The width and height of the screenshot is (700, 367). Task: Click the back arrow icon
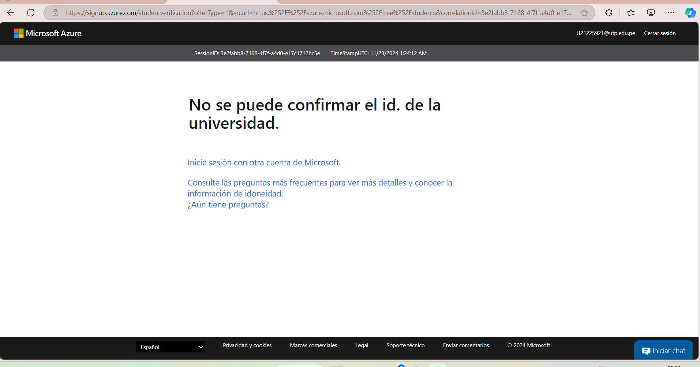pos(10,12)
